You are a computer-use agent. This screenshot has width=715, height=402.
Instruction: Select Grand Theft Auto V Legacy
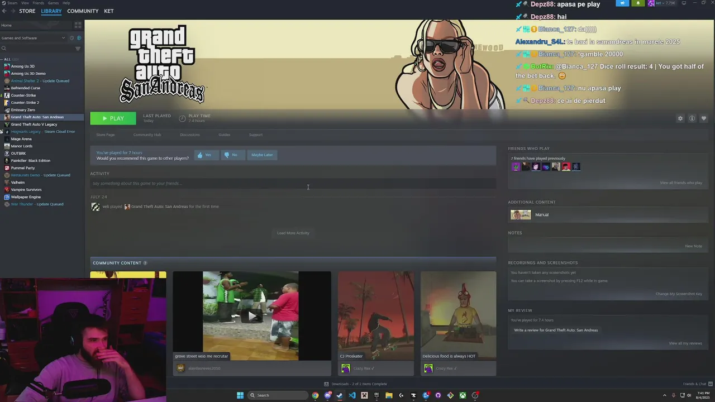click(34, 125)
